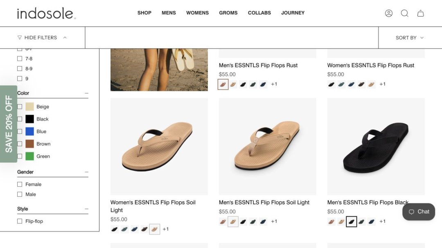Open site search magnifier icon
The width and height of the screenshot is (442, 248).
(x=404, y=13)
